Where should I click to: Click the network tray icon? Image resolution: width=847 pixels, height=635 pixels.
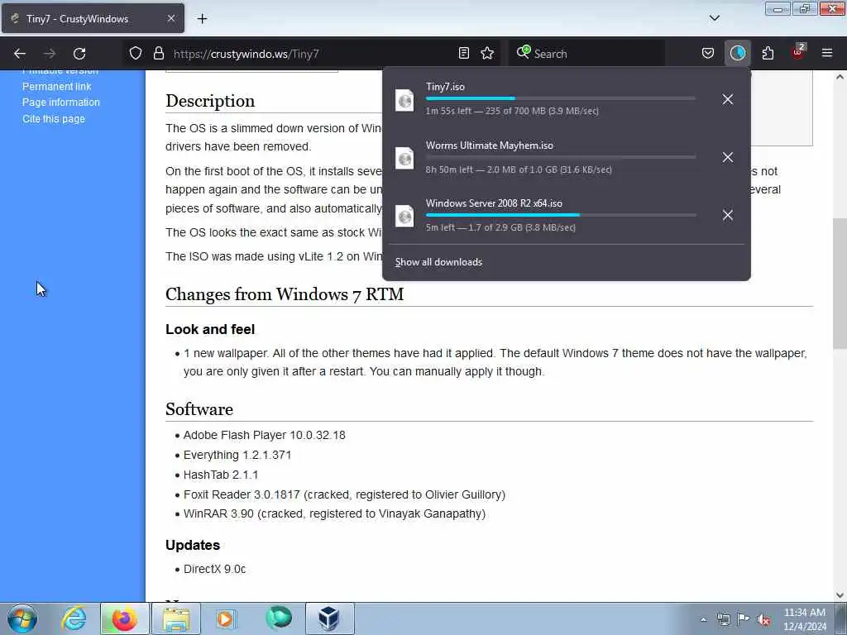(x=724, y=619)
